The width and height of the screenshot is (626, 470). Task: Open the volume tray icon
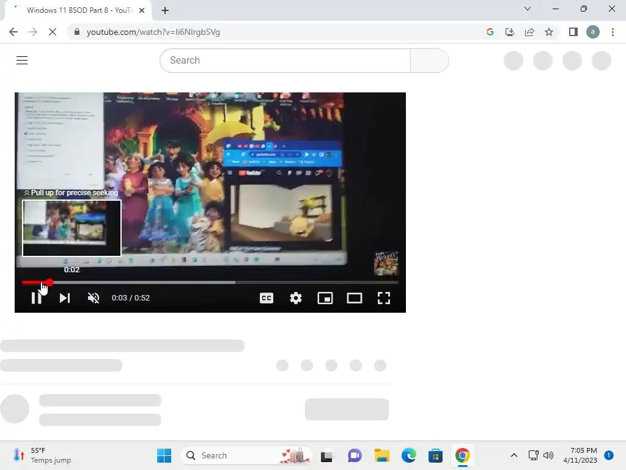click(548, 455)
